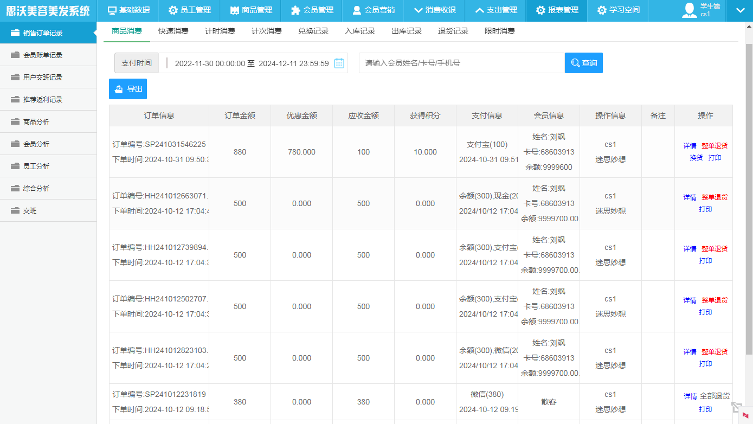Expand the top-right account dropdown arrow
The image size is (753, 424).
(740, 10)
